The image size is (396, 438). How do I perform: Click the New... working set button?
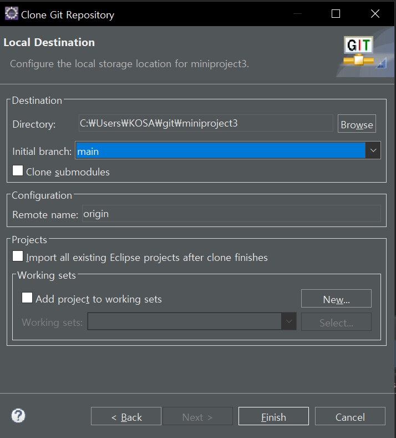click(336, 299)
